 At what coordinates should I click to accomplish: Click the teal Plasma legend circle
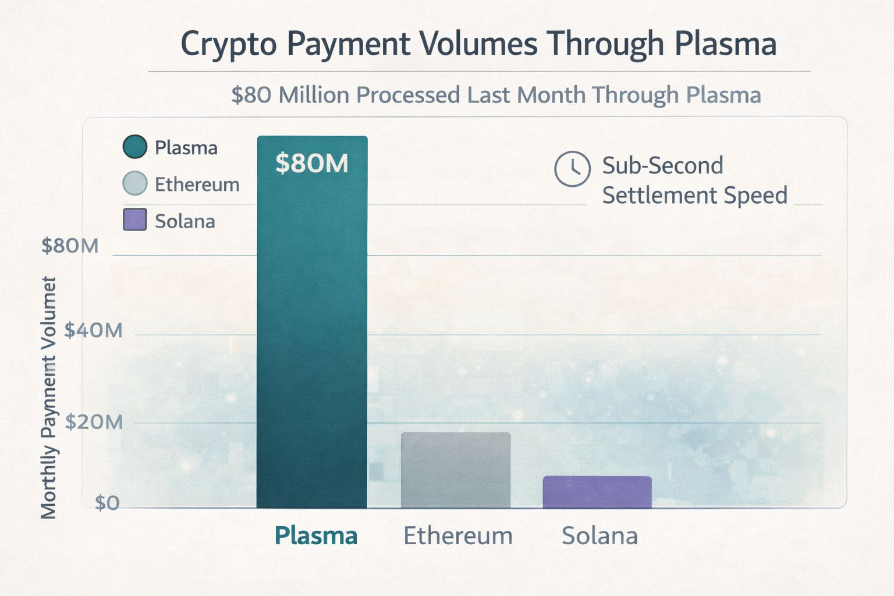click(x=134, y=147)
